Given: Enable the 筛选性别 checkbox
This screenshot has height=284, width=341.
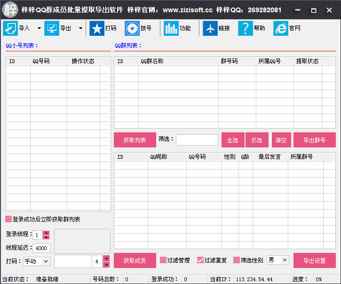Looking at the screenshot, I should 237,260.
